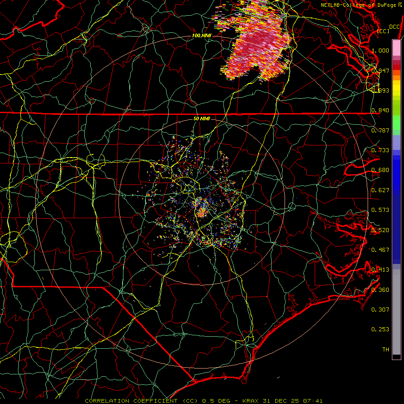Select the 0.680 legend value

click(x=380, y=170)
